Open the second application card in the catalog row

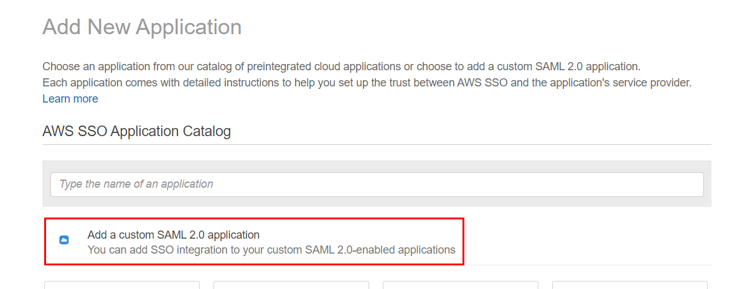click(x=291, y=285)
